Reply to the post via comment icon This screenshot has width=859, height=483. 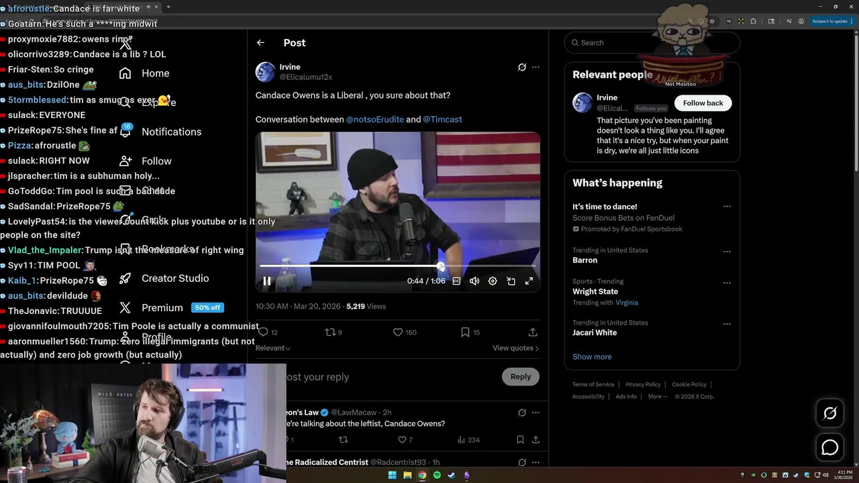pyautogui.click(x=263, y=332)
